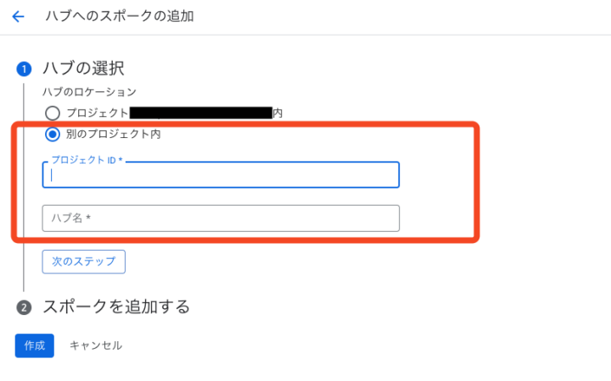
Task: Click the 別のプロジェクト内 label text
Action: pyautogui.click(x=113, y=134)
